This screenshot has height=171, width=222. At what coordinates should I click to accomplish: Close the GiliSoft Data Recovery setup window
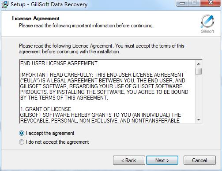[x=211, y=3]
